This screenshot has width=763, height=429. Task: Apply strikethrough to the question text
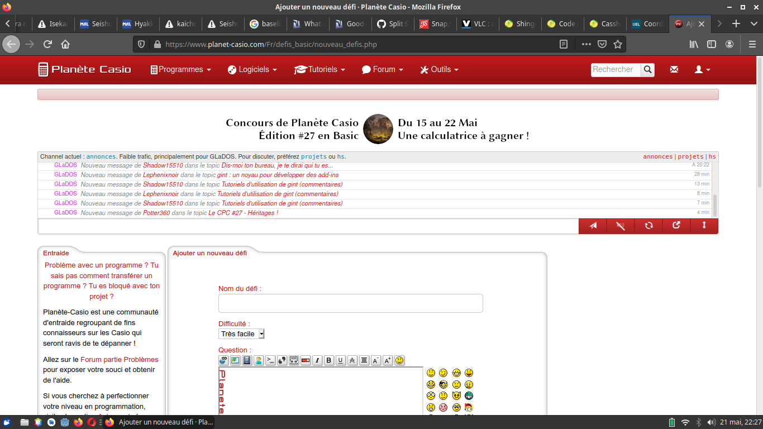(352, 360)
